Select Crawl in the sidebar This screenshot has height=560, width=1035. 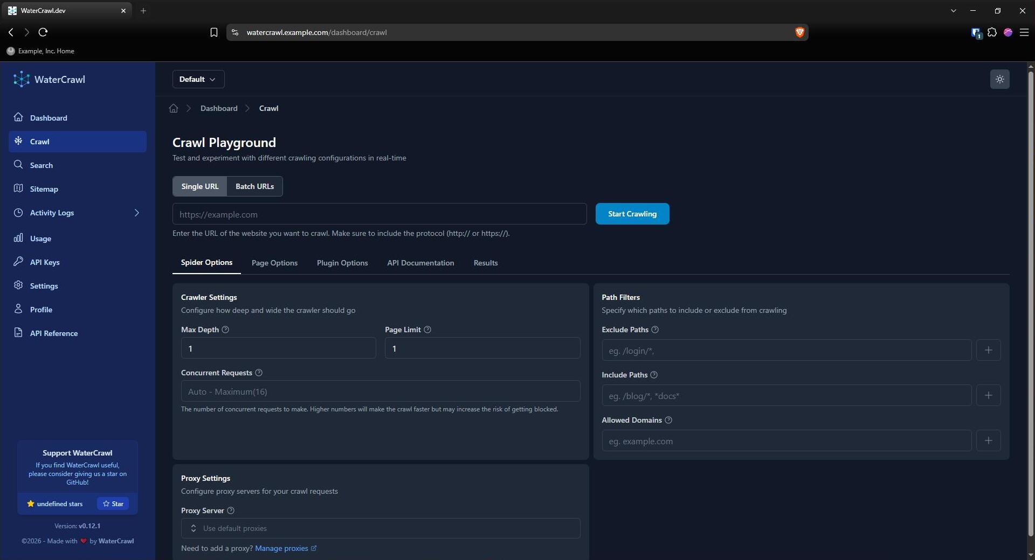78,142
